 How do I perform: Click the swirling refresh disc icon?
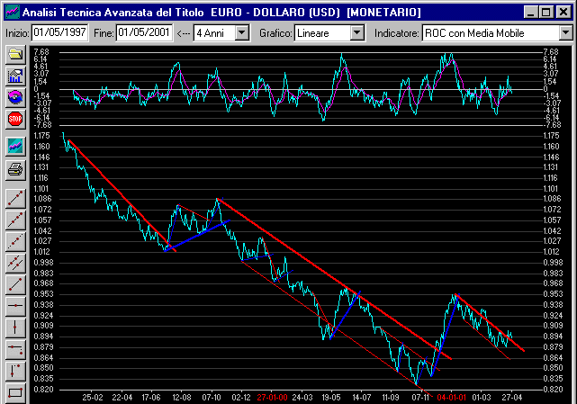(15, 96)
